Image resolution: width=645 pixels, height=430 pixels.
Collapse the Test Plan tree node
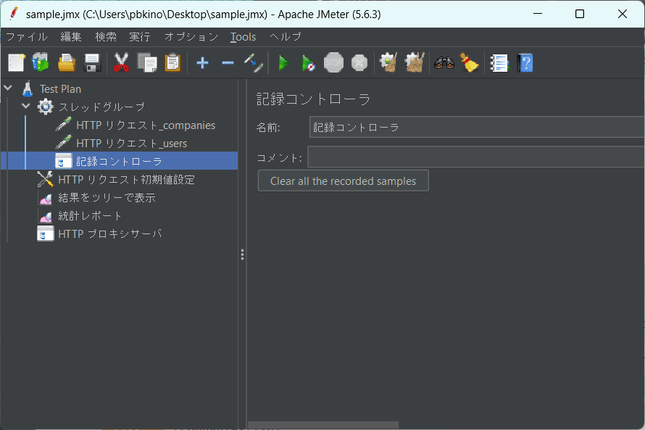coord(8,88)
